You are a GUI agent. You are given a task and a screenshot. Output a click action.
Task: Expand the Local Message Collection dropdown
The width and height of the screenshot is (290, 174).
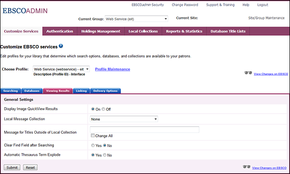[124, 119]
